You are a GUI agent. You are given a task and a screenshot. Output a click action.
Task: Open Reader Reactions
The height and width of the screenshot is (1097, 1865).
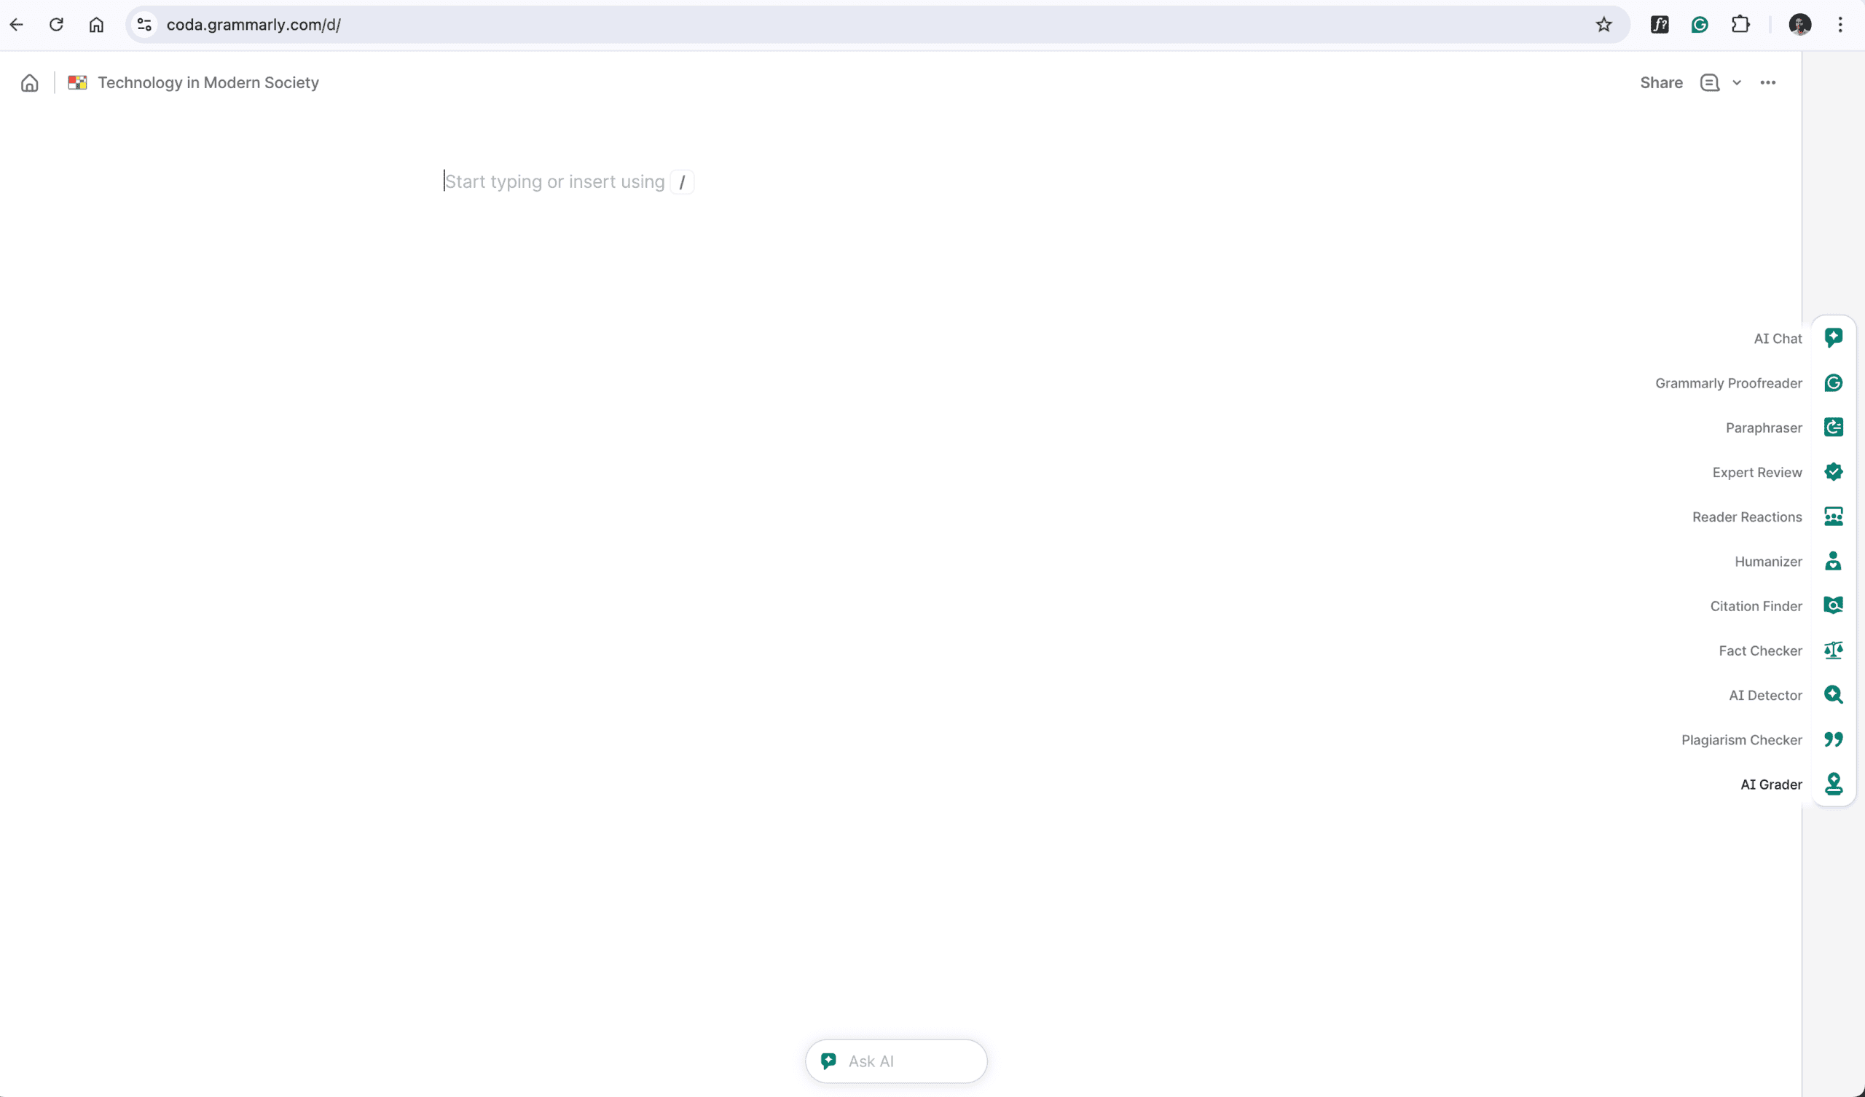1834,516
